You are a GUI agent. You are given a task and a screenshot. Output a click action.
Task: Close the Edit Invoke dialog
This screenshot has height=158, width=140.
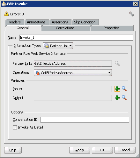(x=136, y=4)
